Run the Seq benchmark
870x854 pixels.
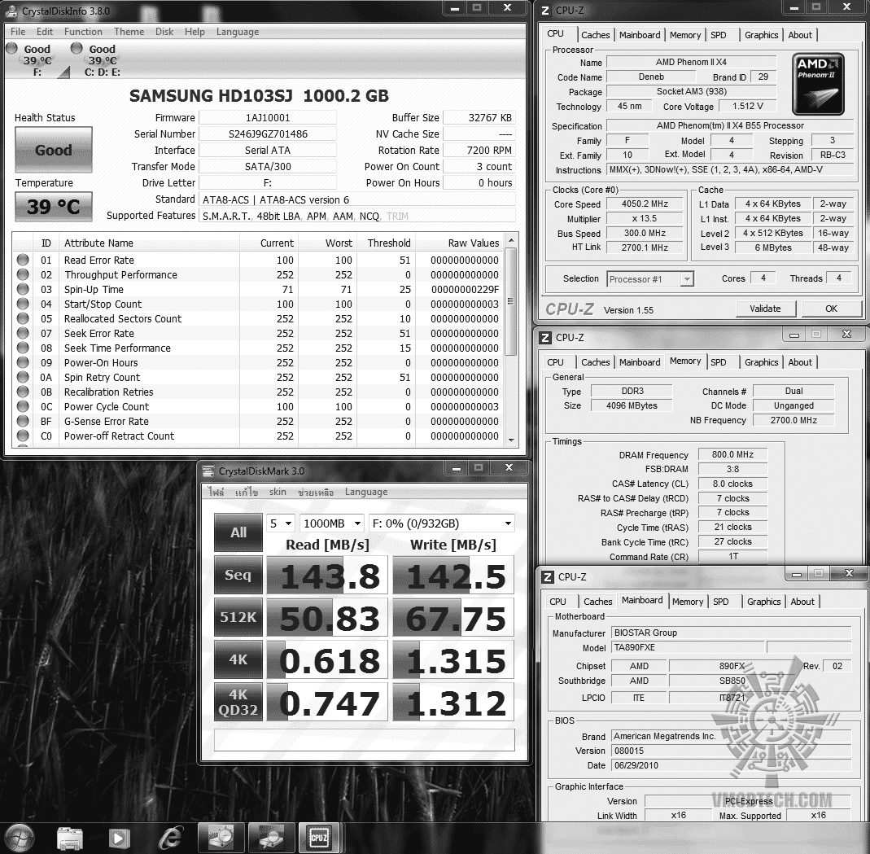[238, 575]
